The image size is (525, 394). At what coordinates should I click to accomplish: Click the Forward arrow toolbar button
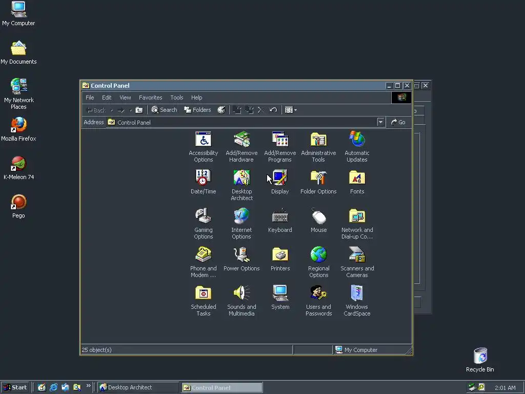pyautogui.click(x=121, y=110)
